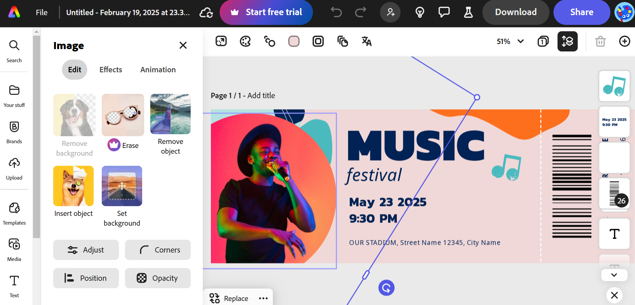Open the File menu

[x=41, y=12]
